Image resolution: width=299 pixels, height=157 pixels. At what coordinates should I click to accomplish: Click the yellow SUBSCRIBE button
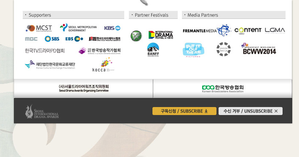pyautogui.click(x=184, y=111)
